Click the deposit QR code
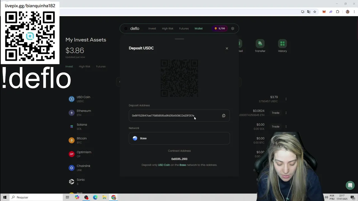358x201 pixels. tap(179, 78)
